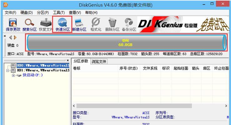The width and height of the screenshot is (231, 125).
Task: Click the 保存更改 save changes toolbar icon
Action: coord(13,25)
